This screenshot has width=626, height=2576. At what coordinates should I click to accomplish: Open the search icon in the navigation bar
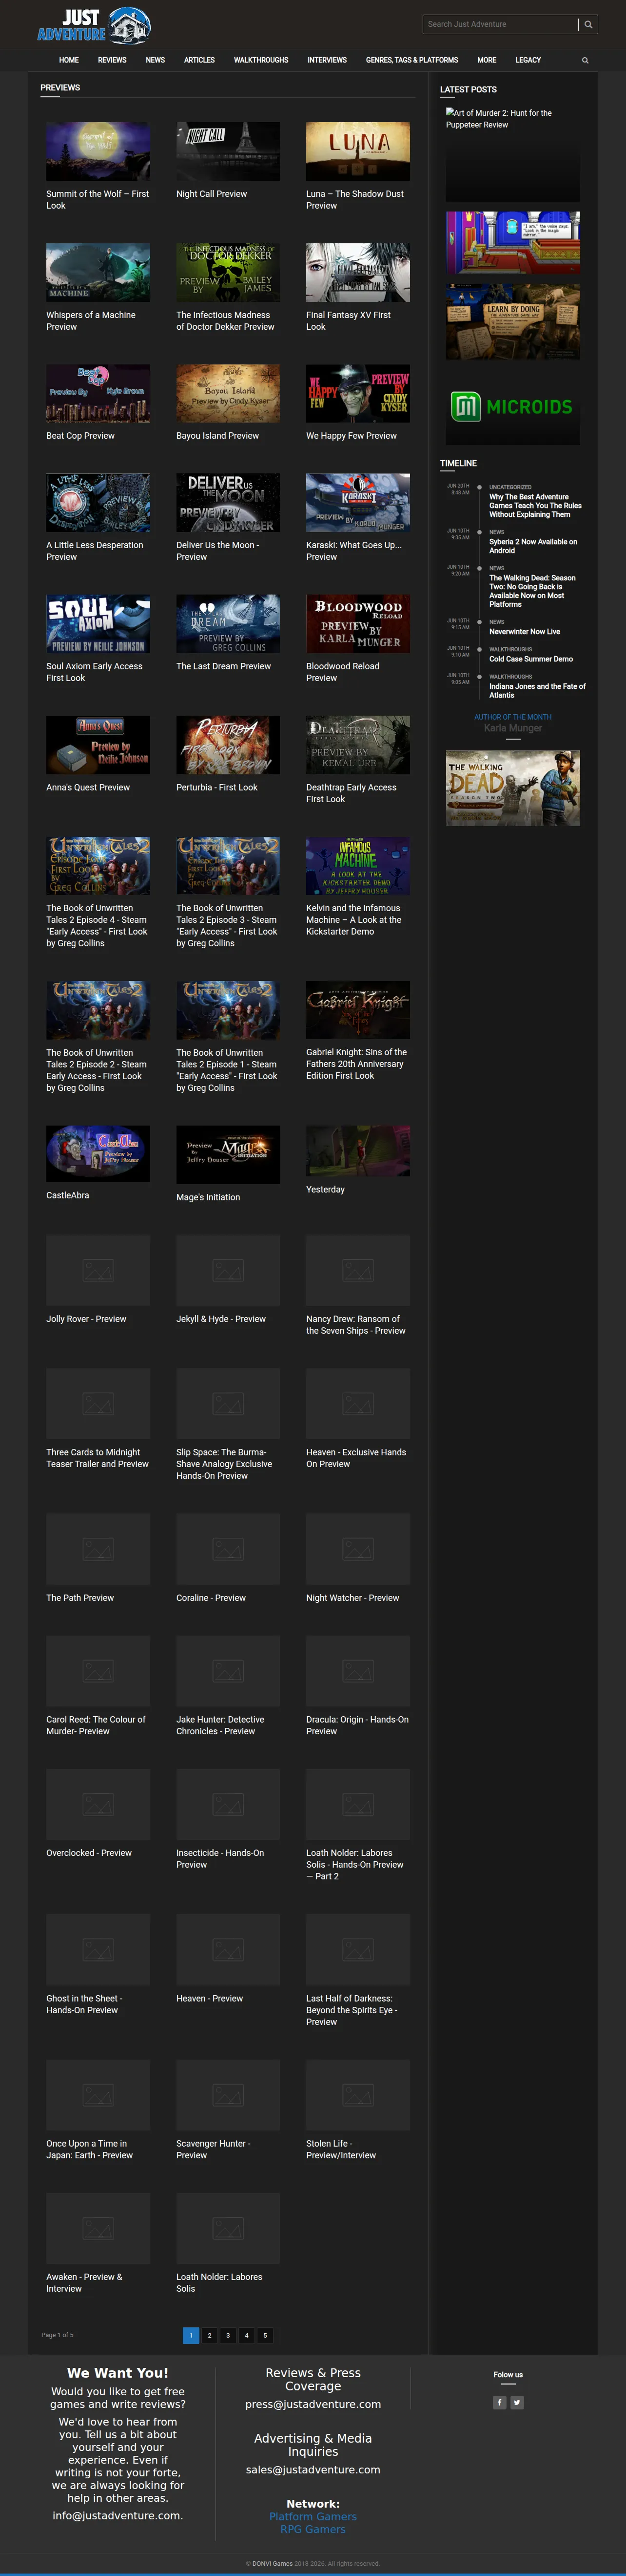(585, 60)
